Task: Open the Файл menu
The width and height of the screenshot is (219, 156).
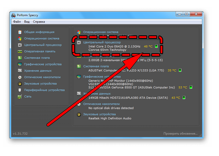Action: (17, 22)
